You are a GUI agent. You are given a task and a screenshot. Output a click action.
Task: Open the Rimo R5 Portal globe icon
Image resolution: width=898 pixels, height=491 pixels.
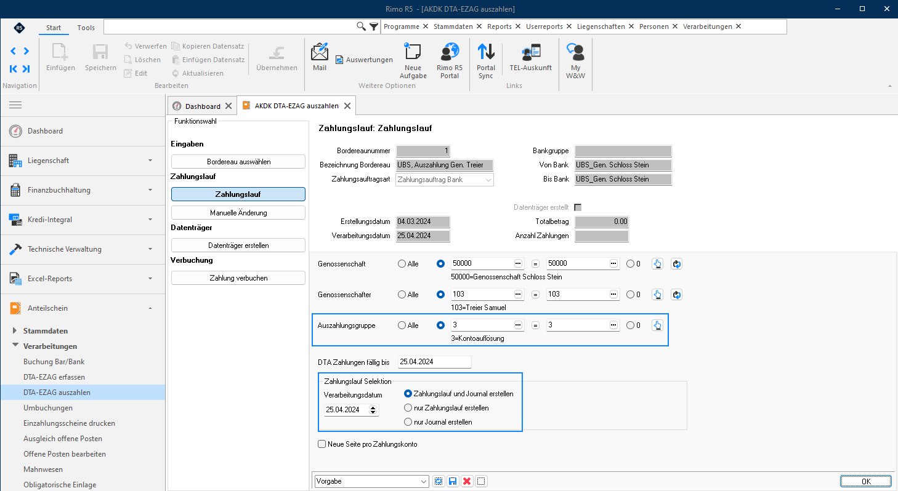click(450, 60)
